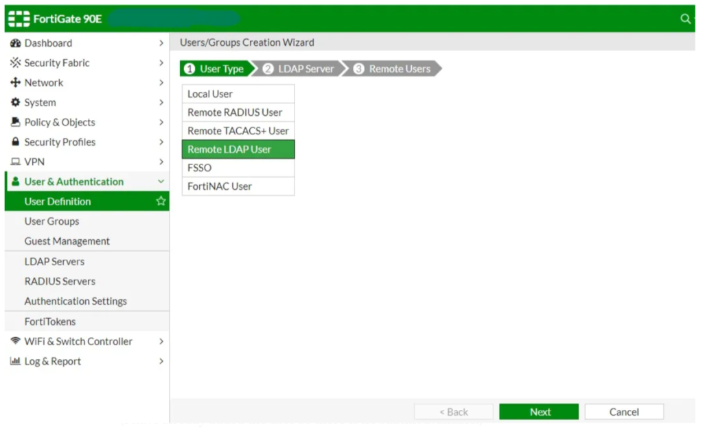Choose Remote TACACS+ User type
This screenshot has height=429, width=703.
coord(238,131)
